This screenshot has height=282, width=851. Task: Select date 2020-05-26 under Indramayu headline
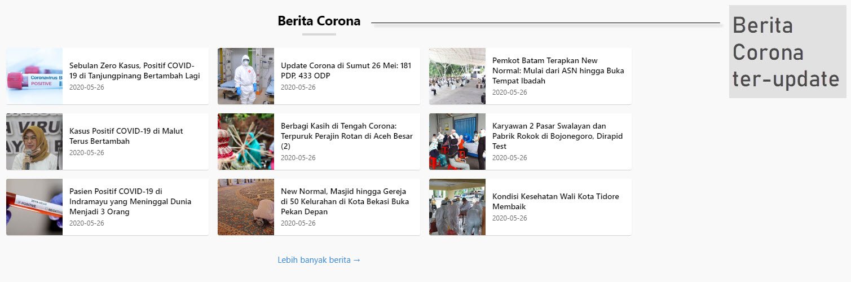point(87,223)
